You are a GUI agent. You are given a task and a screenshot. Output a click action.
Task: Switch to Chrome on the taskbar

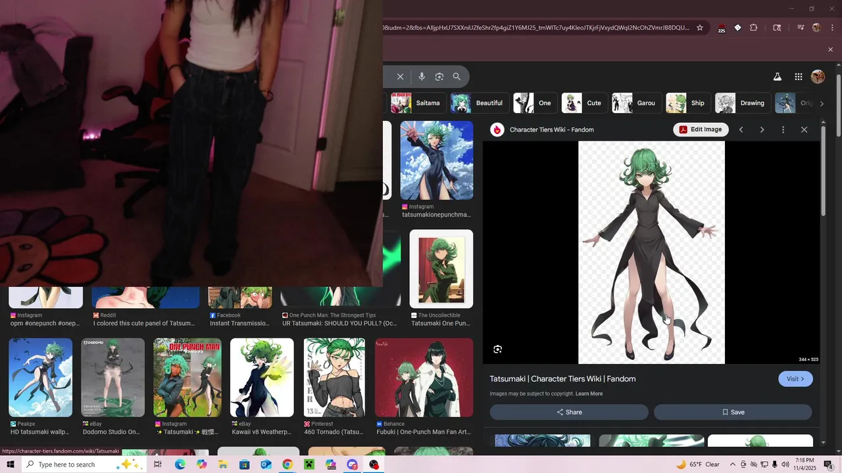pyautogui.click(x=287, y=464)
